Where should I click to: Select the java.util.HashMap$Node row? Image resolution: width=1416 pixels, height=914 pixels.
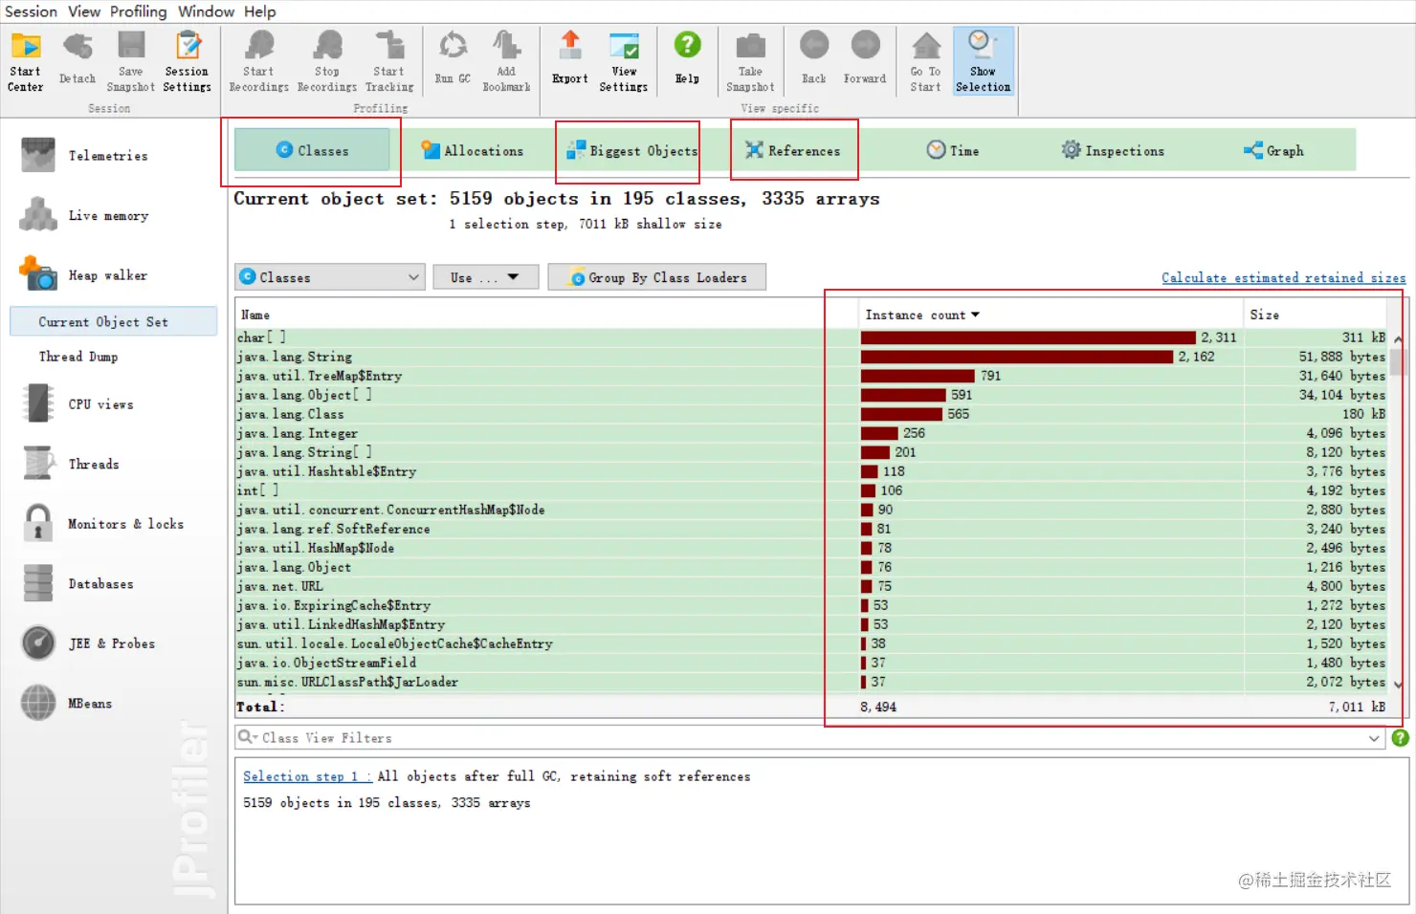(811, 548)
